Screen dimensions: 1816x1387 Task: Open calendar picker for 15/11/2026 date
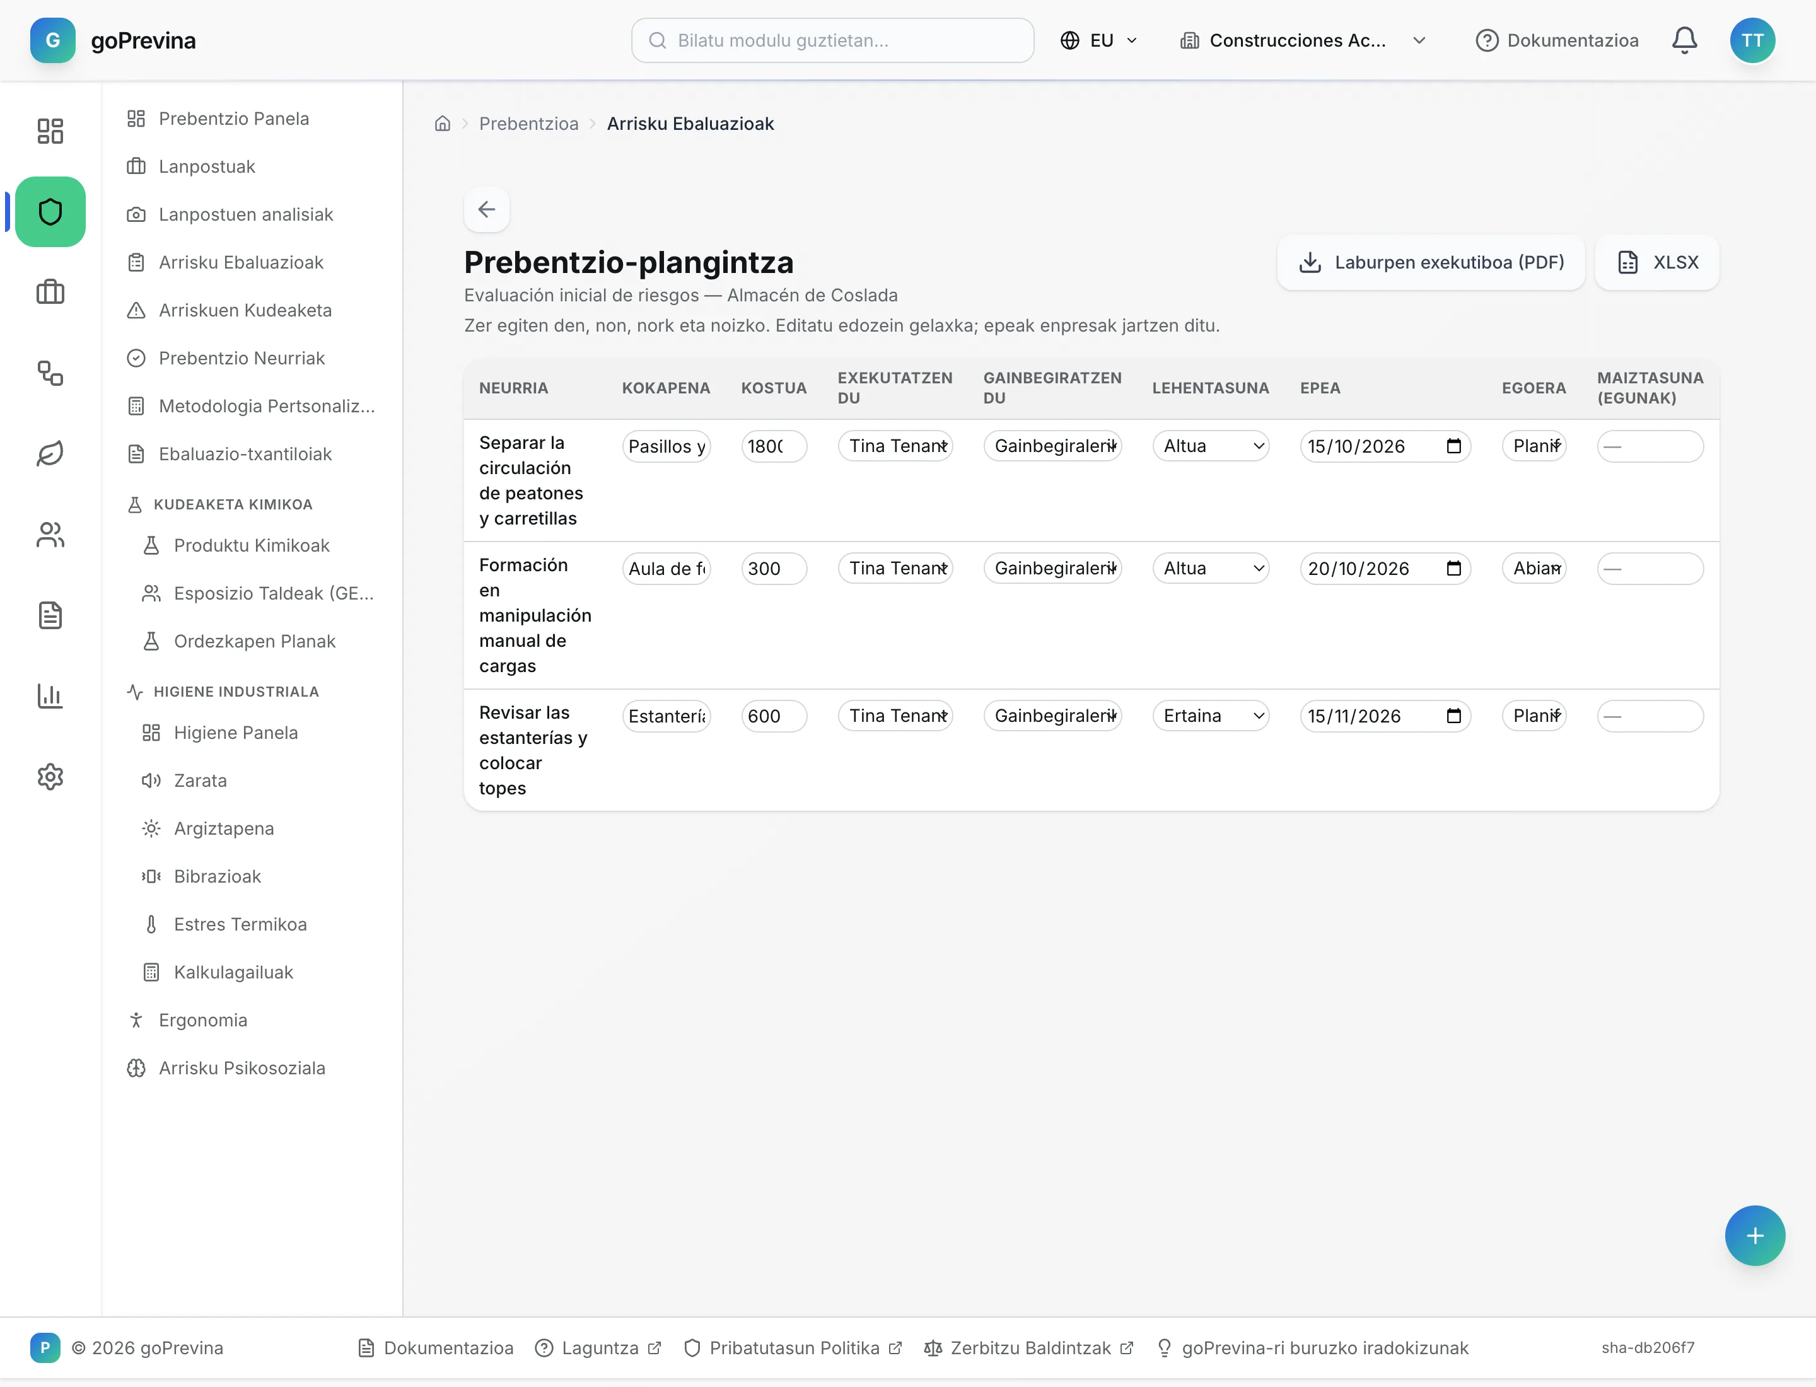[x=1454, y=717]
